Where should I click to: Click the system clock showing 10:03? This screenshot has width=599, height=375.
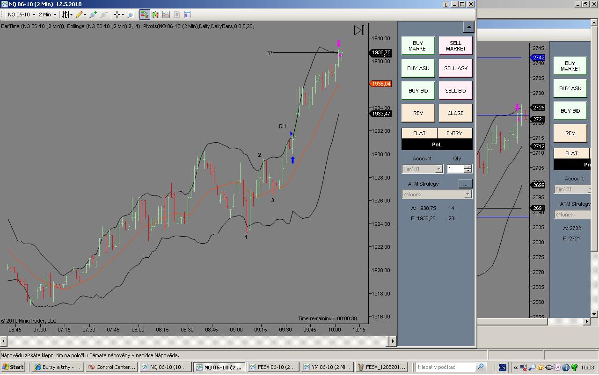tap(589, 368)
